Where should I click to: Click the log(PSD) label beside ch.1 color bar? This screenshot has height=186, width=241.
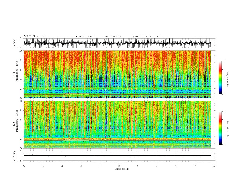pos(228,79)
